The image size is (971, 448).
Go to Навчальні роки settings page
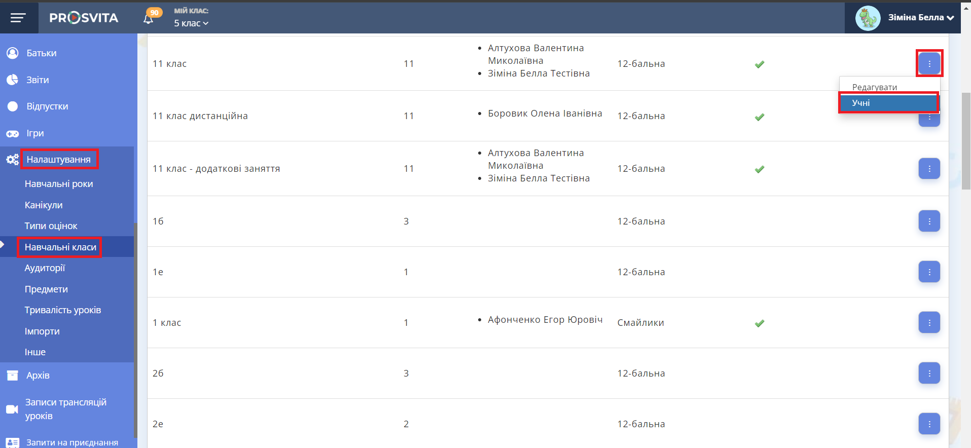(59, 184)
